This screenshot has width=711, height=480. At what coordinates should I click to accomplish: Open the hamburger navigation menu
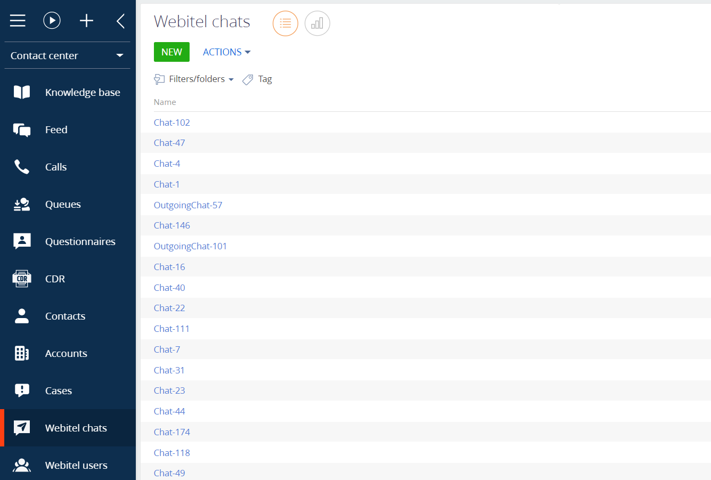18,21
